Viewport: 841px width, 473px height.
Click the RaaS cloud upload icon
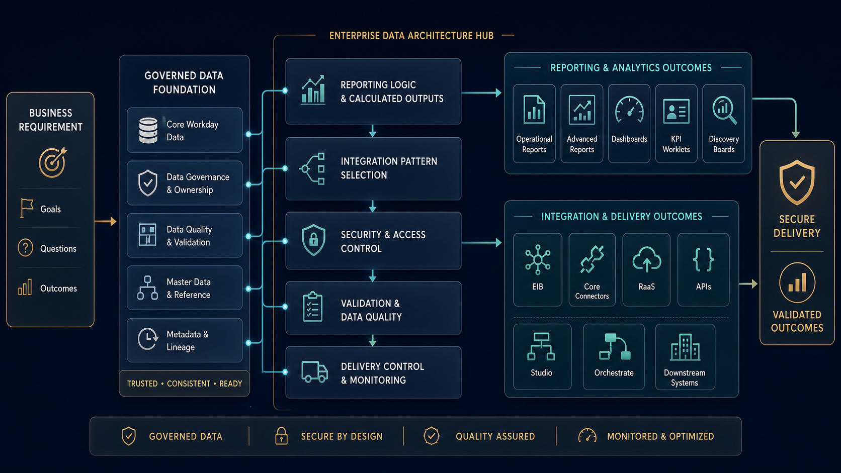point(647,259)
